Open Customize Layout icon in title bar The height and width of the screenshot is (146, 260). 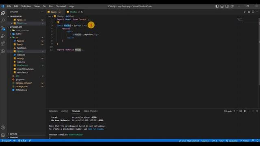pyautogui.click(x=232, y=6)
